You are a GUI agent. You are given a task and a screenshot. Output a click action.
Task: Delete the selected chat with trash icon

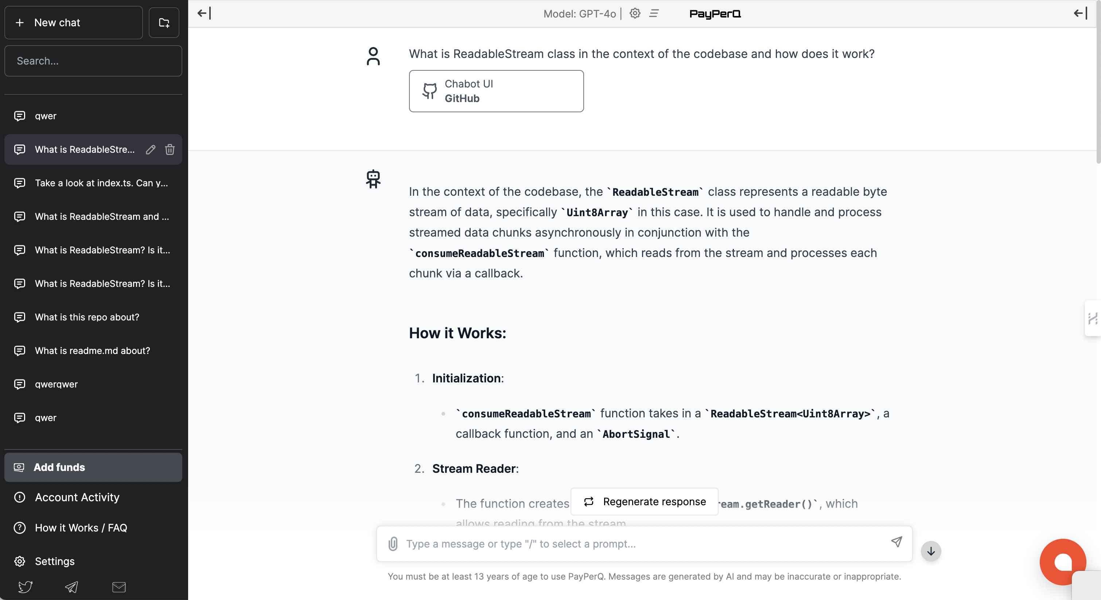click(x=170, y=149)
